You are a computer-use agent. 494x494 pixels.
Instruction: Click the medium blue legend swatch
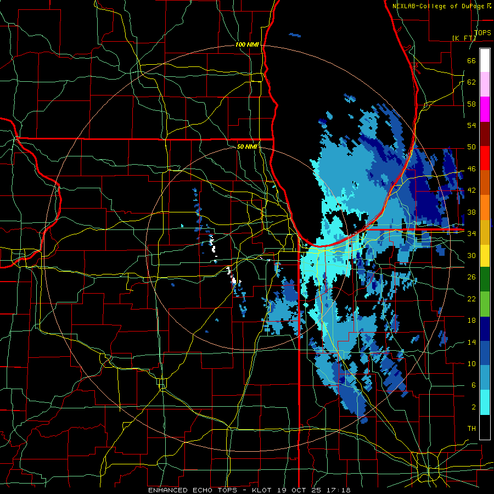point(485,353)
